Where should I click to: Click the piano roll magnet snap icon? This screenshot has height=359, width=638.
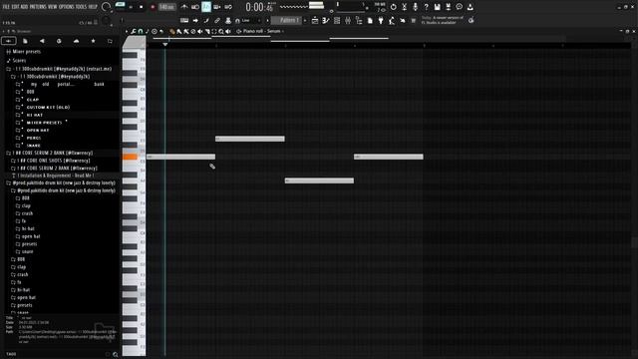tap(140, 31)
